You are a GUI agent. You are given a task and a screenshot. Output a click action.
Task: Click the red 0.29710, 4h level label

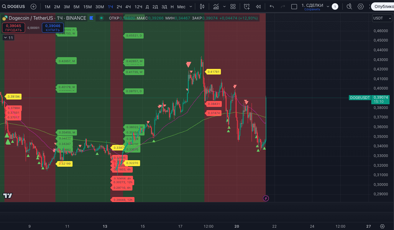(122, 188)
